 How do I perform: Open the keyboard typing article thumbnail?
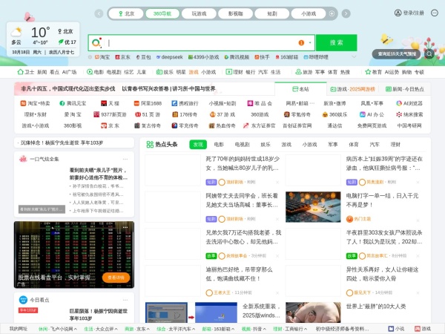tap(313, 207)
